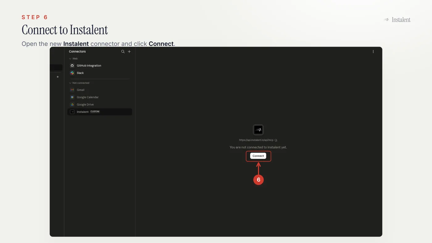Click the https://api.instalent.io/api/mcp URL text
The height and width of the screenshot is (243, 432).
256,140
